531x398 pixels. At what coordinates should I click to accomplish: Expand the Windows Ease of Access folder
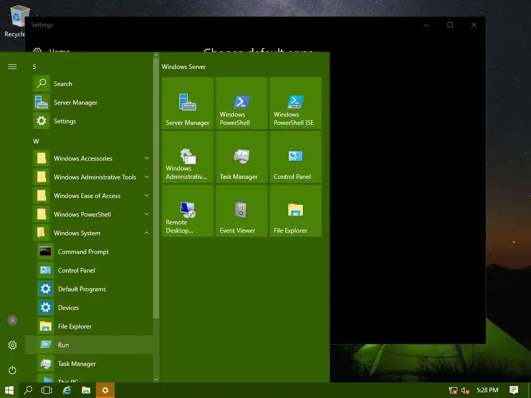[89, 195]
